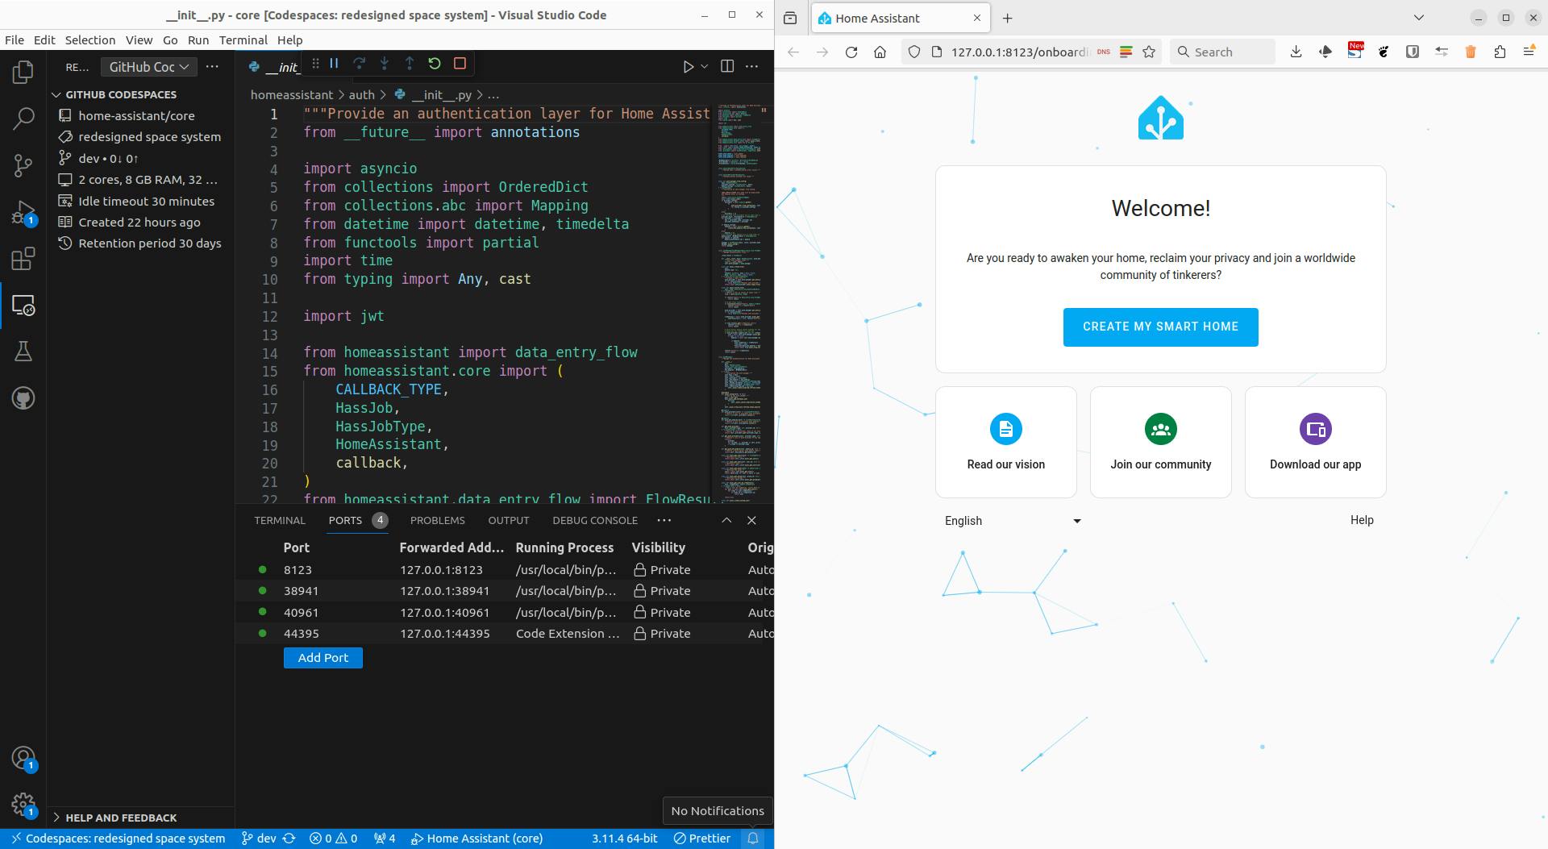Open editor More Actions ellipsis menu
1548x849 pixels.
pos(752,66)
